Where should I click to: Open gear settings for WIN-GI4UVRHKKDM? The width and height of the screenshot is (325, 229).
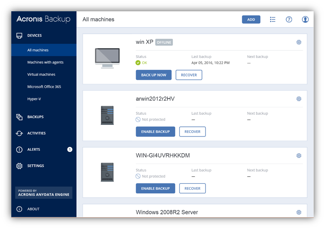pos(299,156)
